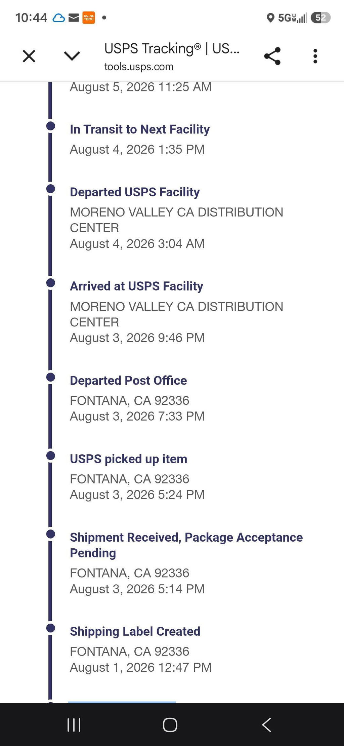Image resolution: width=344 pixels, height=746 pixels.
Task: Tap the Android back arrow button
Action: point(266,725)
